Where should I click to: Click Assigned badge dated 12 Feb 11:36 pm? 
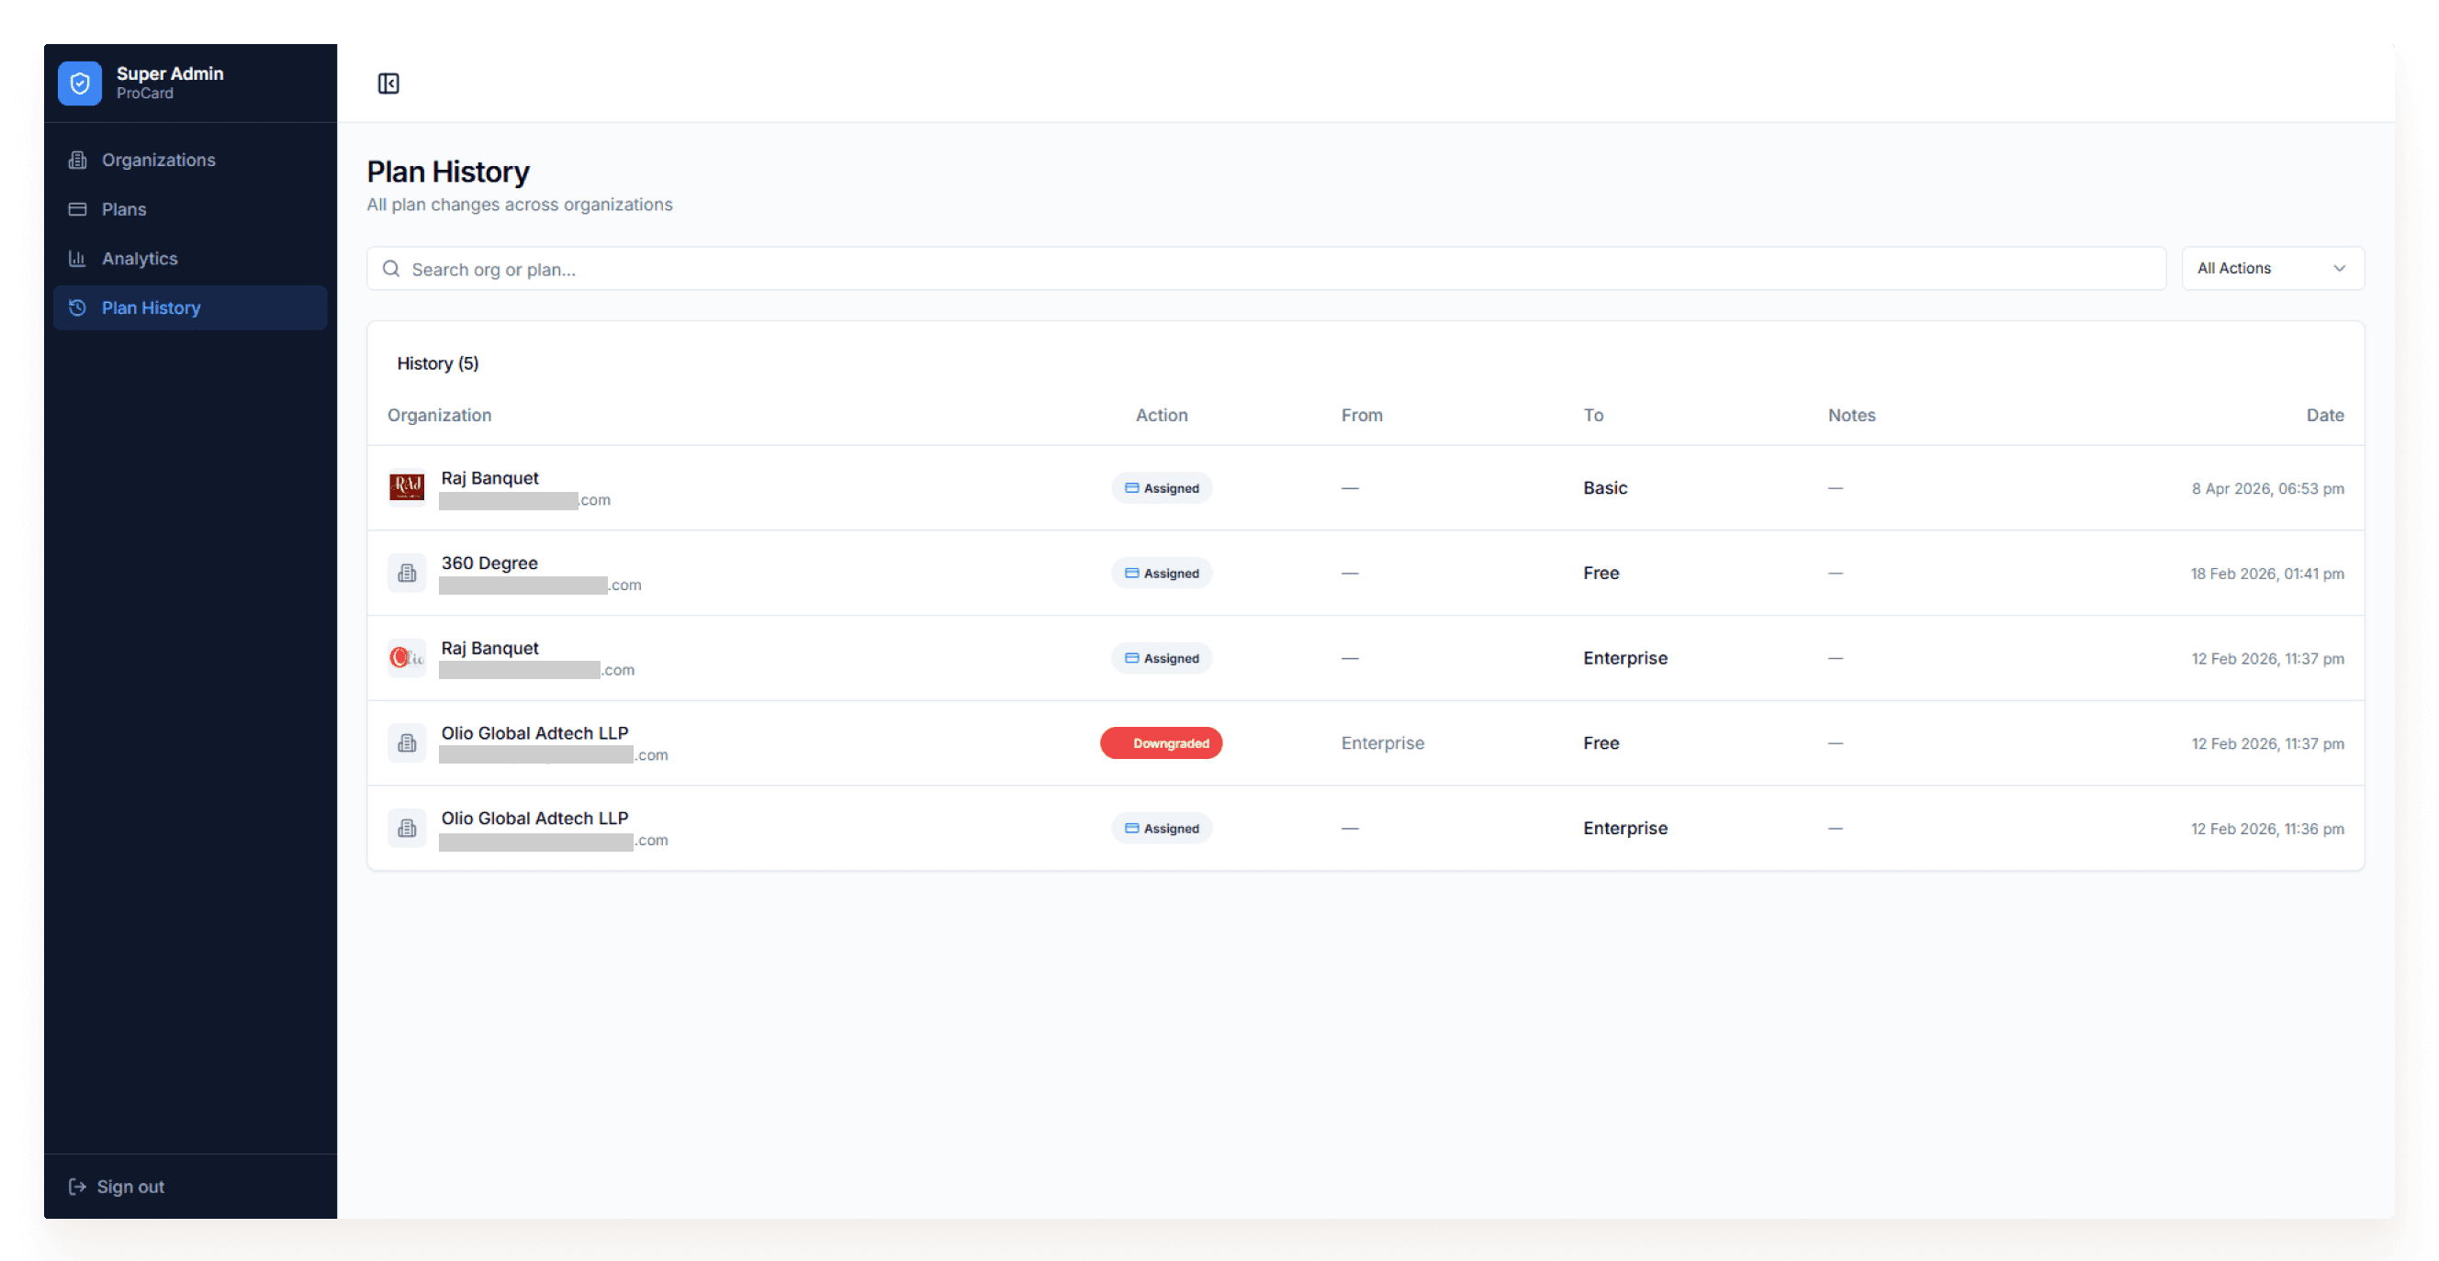1162,829
